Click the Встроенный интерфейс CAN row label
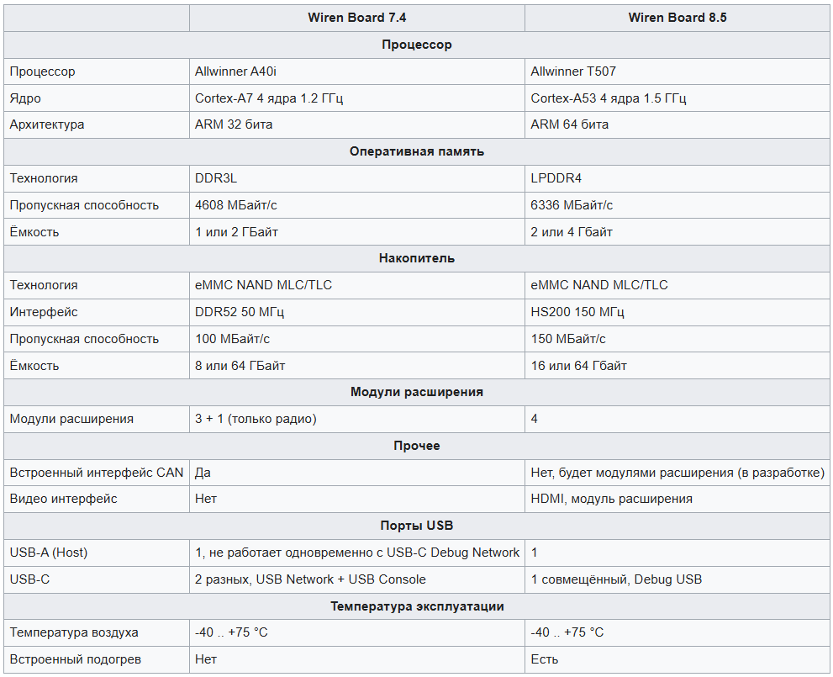Screen dimensions: 833x677 coord(96,473)
